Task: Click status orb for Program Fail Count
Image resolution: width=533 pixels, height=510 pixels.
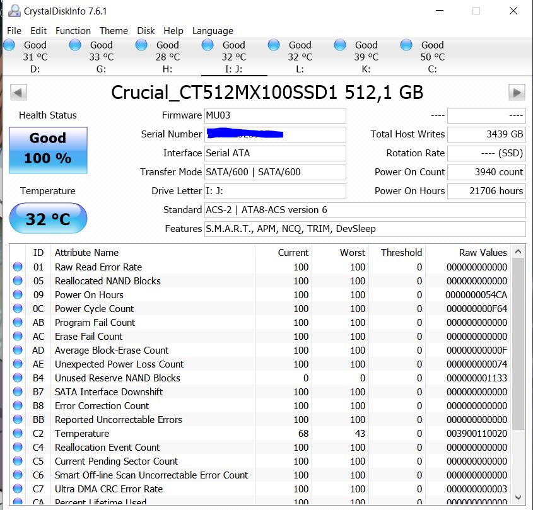Action: click(18, 322)
